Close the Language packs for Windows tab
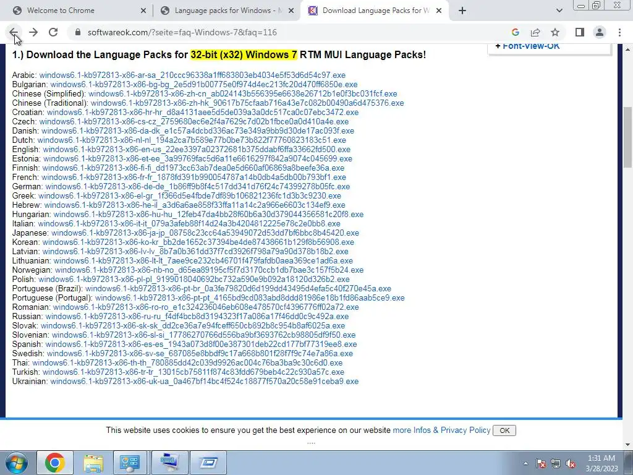Image resolution: width=633 pixels, height=475 pixels. click(x=291, y=11)
